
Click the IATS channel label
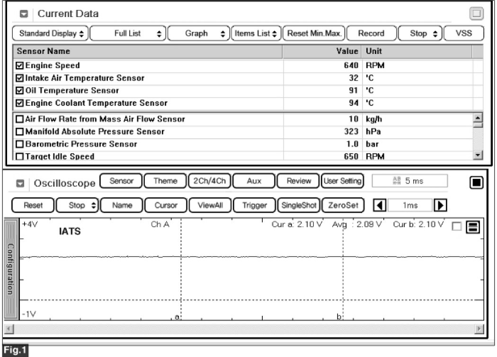(70, 232)
